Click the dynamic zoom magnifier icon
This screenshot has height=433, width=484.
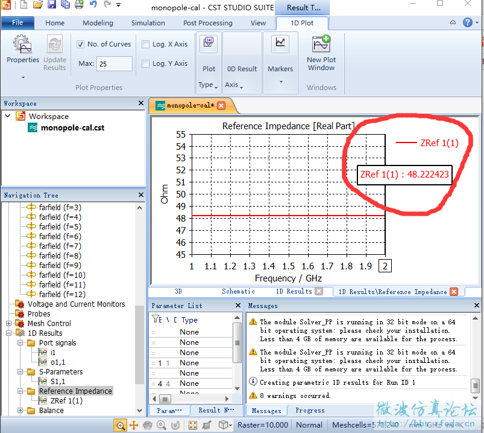pyautogui.click(x=162, y=425)
